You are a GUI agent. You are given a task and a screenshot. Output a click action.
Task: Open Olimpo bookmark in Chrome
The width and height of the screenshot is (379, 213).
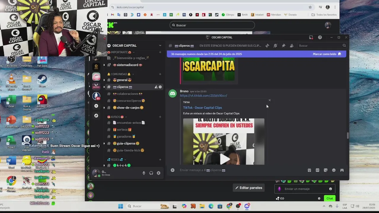click(228, 14)
